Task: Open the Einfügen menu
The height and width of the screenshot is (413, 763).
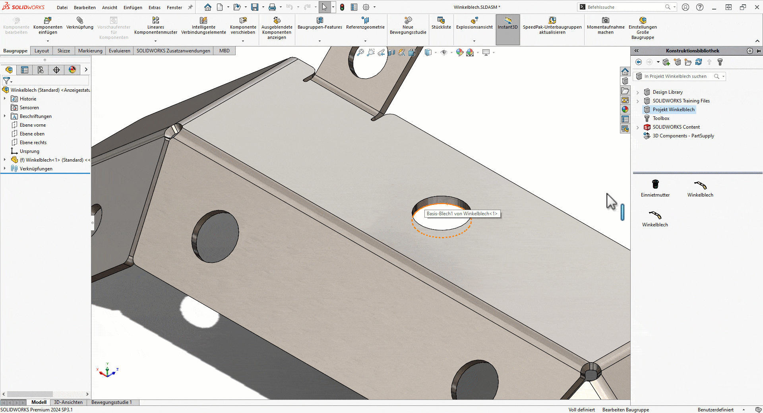Action: coord(133,8)
